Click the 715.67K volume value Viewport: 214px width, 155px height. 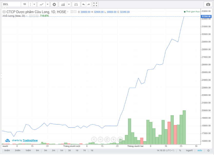[x=44, y=16]
